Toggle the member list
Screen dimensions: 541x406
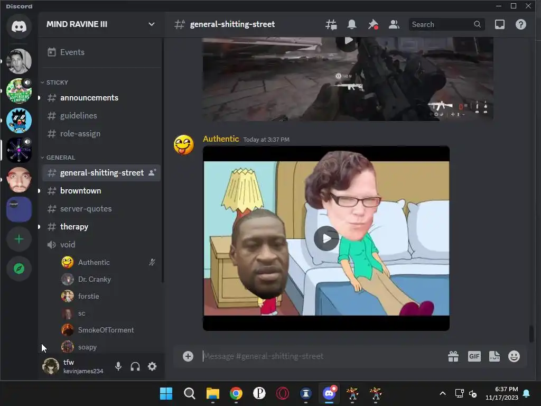[x=394, y=24]
